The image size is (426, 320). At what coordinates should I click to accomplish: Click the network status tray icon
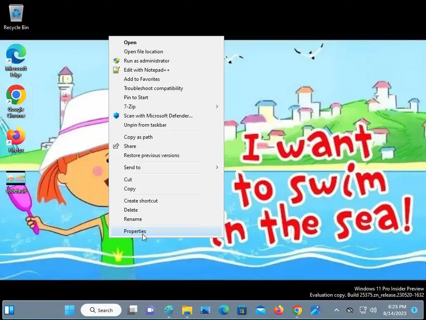(x=363, y=310)
